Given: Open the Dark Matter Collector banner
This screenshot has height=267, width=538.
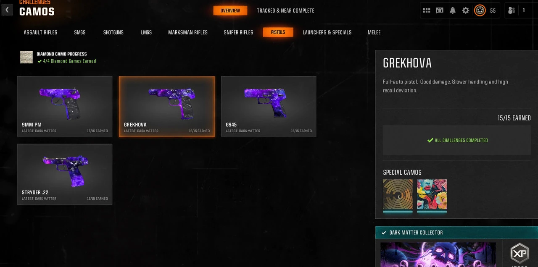Looking at the screenshot, I should click(456, 233).
